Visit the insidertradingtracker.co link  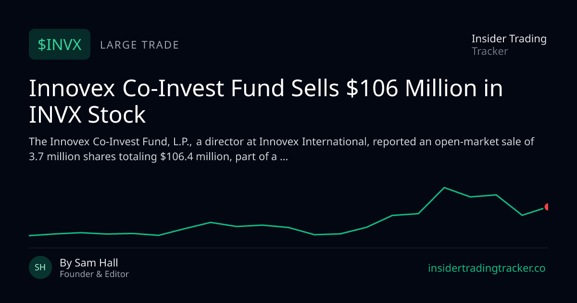click(487, 268)
